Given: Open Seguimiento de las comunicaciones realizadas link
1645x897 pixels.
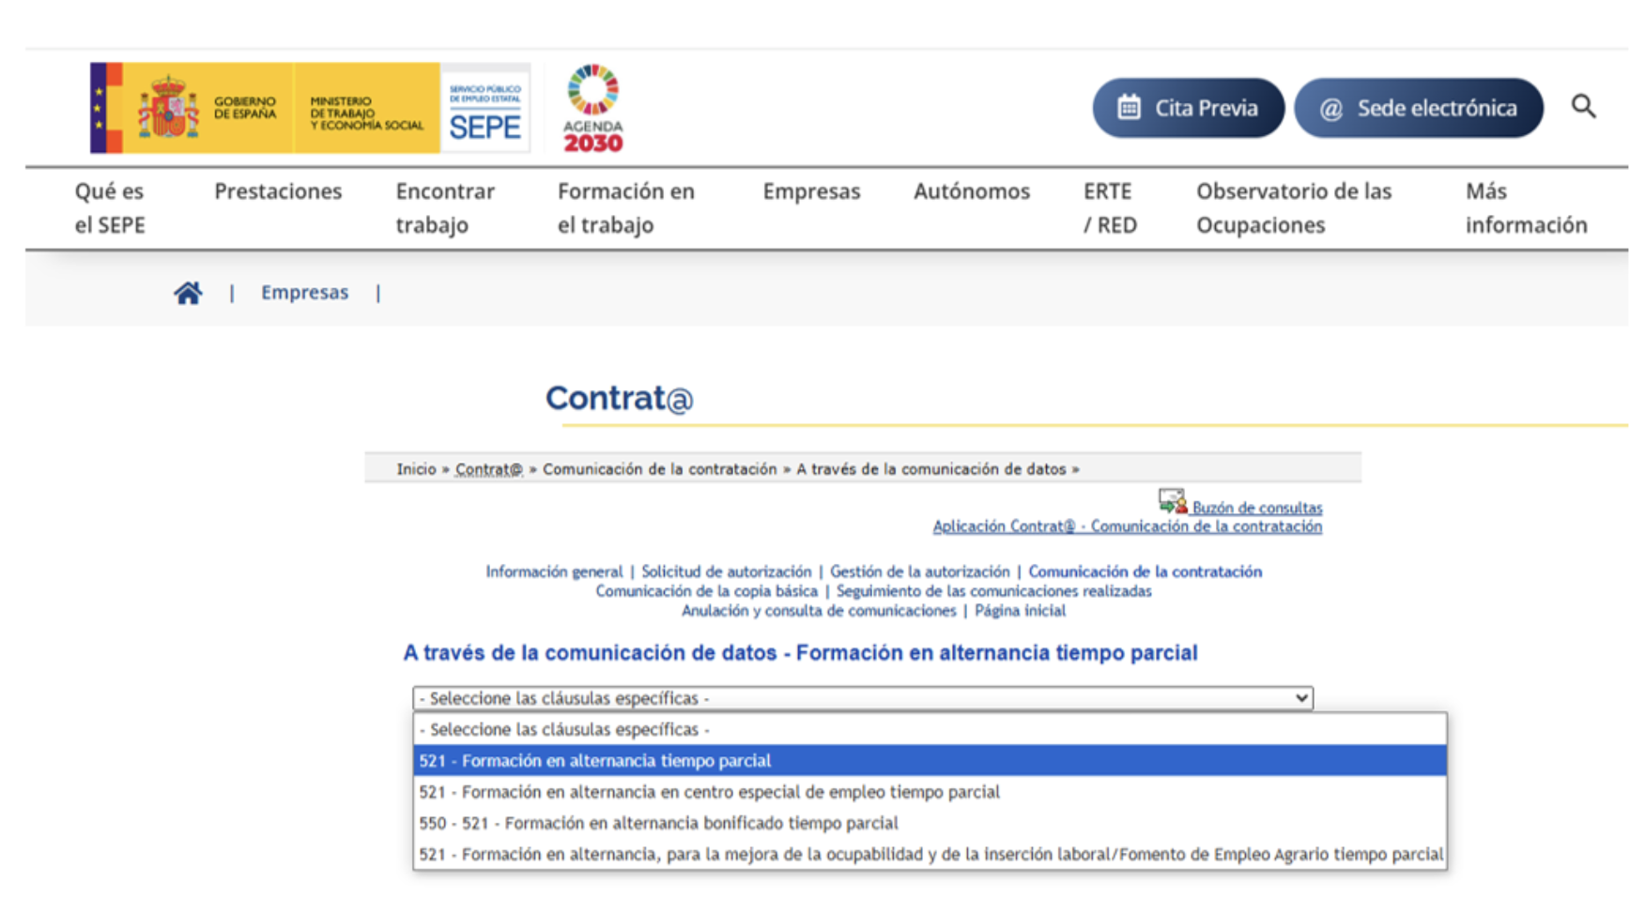Looking at the screenshot, I should pyautogui.click(x=993, y=591).
